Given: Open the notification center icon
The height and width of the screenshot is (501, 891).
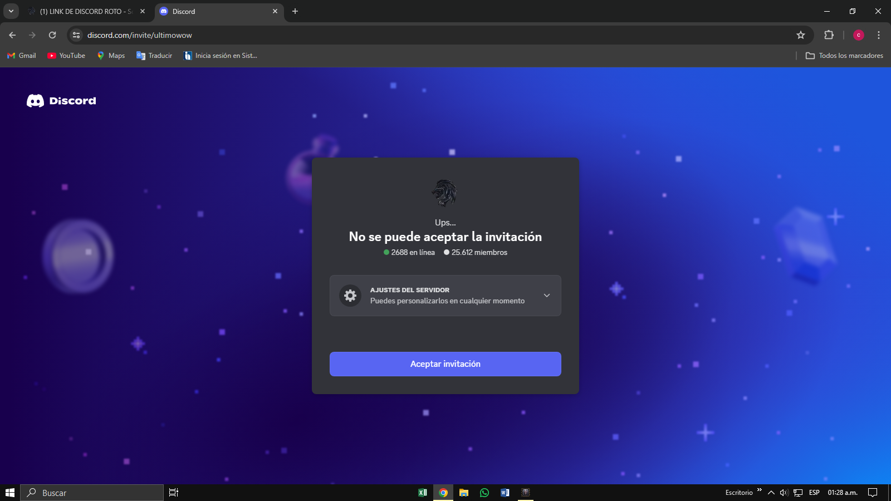Looking at the screenshot, I should (873, 493).
